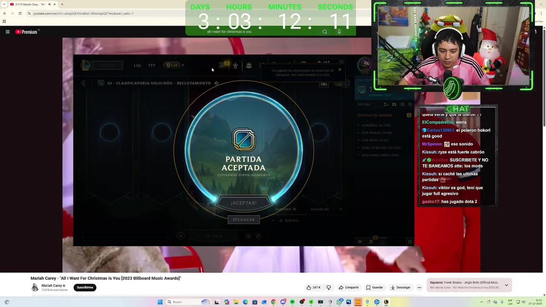Dismiss the abandoned champion select notification
This screenshot has width=546, height=307.
click(x=340, y=70)
